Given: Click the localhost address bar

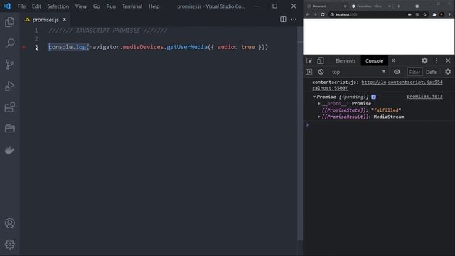Looking at the screenshot, I should click(x=367, y=14).
